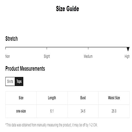Click the Product Measurements heading
The height and width of the screenshot is (132, 132).
pyautogui.click(x=25, y=69)
